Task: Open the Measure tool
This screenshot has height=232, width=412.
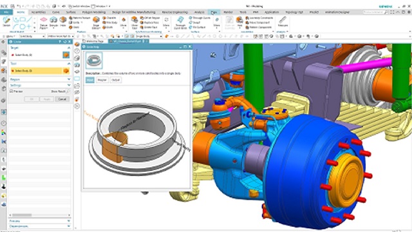Action: 283,21
